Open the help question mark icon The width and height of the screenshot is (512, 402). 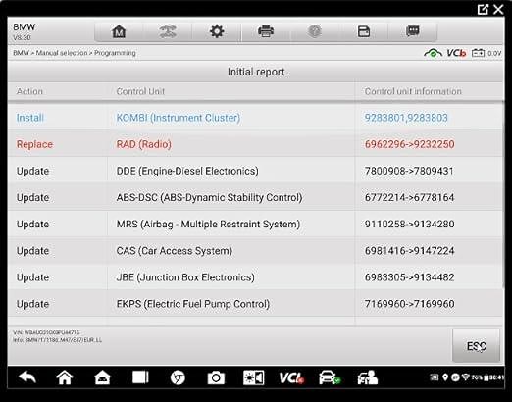(x=315, y=31)
